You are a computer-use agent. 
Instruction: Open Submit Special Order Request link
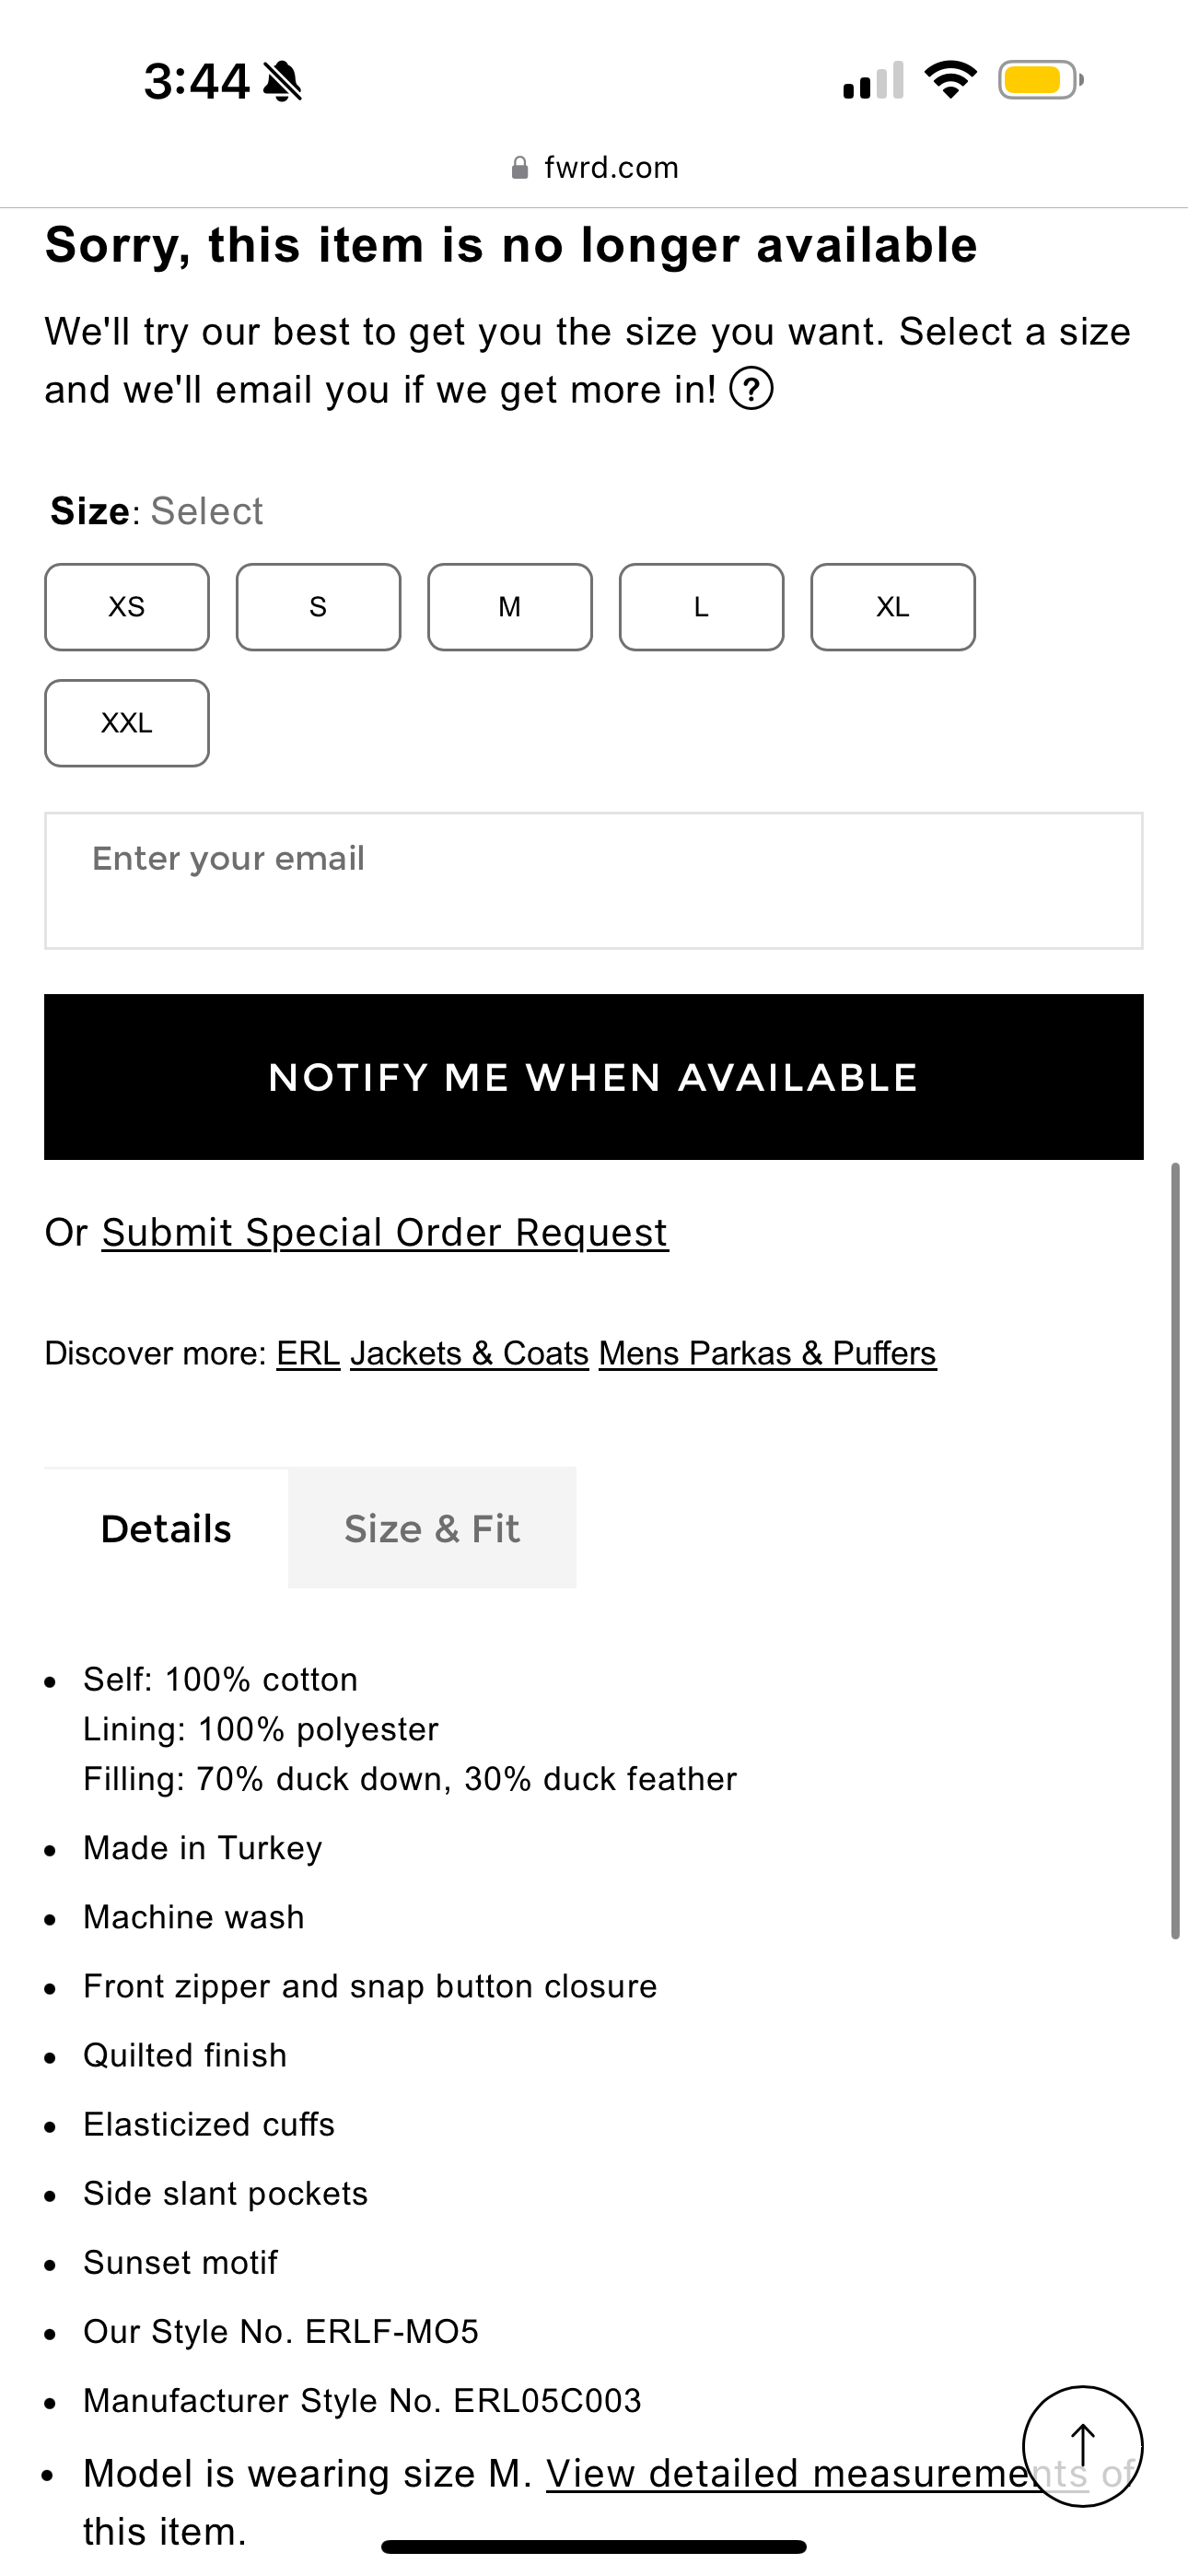(385, 1232)
